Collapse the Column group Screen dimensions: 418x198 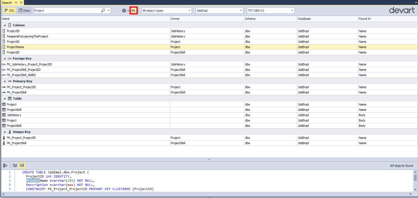point(5,25)
